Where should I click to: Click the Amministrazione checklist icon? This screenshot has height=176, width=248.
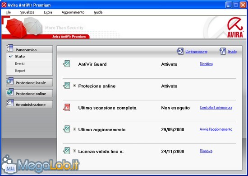coord(10,103)
